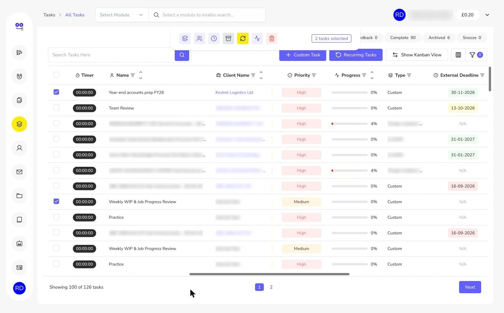Click the activity pulse icon in bulk actions

coord(257,38)
